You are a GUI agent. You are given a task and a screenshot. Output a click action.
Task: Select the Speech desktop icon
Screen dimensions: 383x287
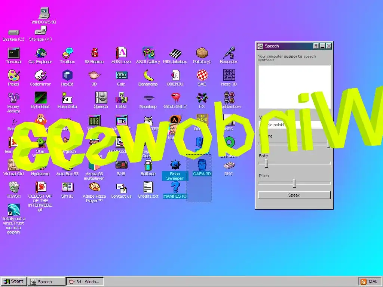pos(101,101)
